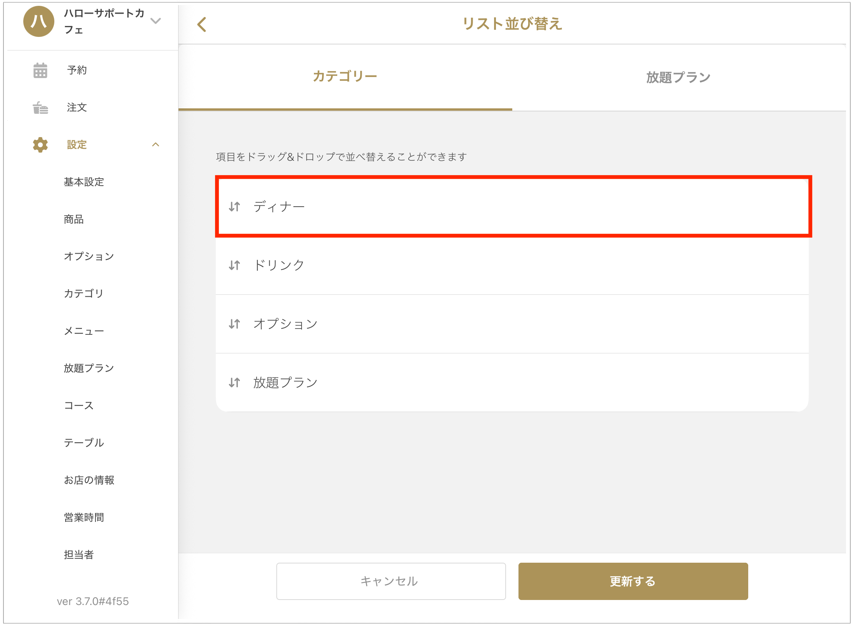This screenshot has width=853, height=626.
Task: Open 基本設定 in the sidebar
Action: click(84, 182)
